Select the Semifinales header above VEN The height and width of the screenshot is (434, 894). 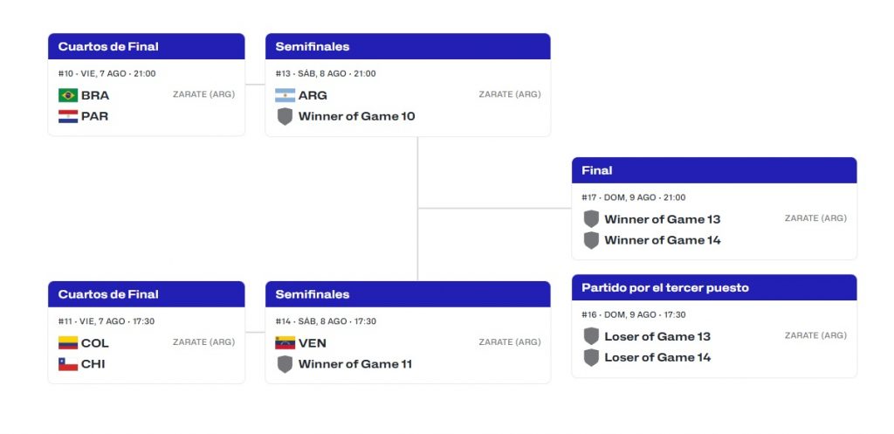click(x=408, y=294)
